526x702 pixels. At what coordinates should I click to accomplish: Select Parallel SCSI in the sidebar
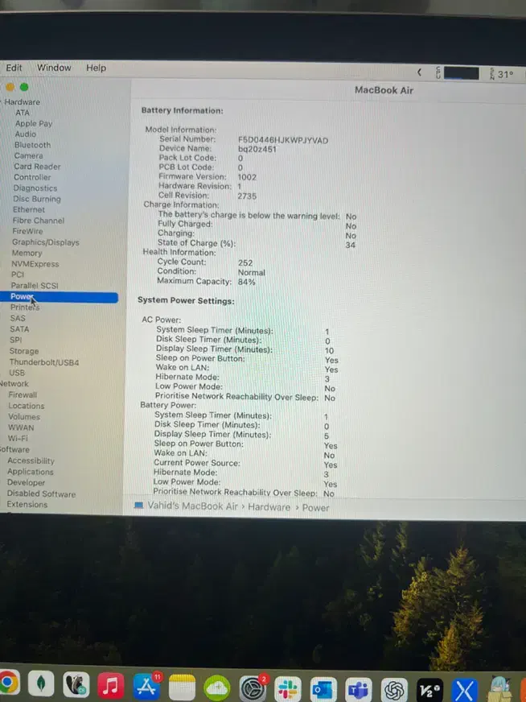click(35, 286)
